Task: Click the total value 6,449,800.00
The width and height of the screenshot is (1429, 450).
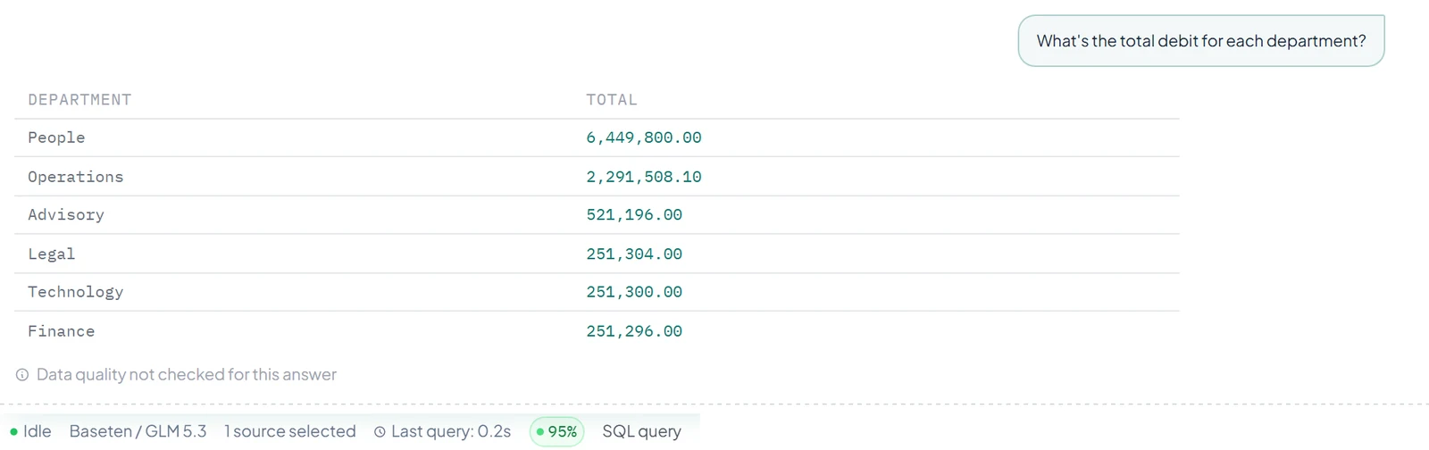Action: tap(644, 137)
